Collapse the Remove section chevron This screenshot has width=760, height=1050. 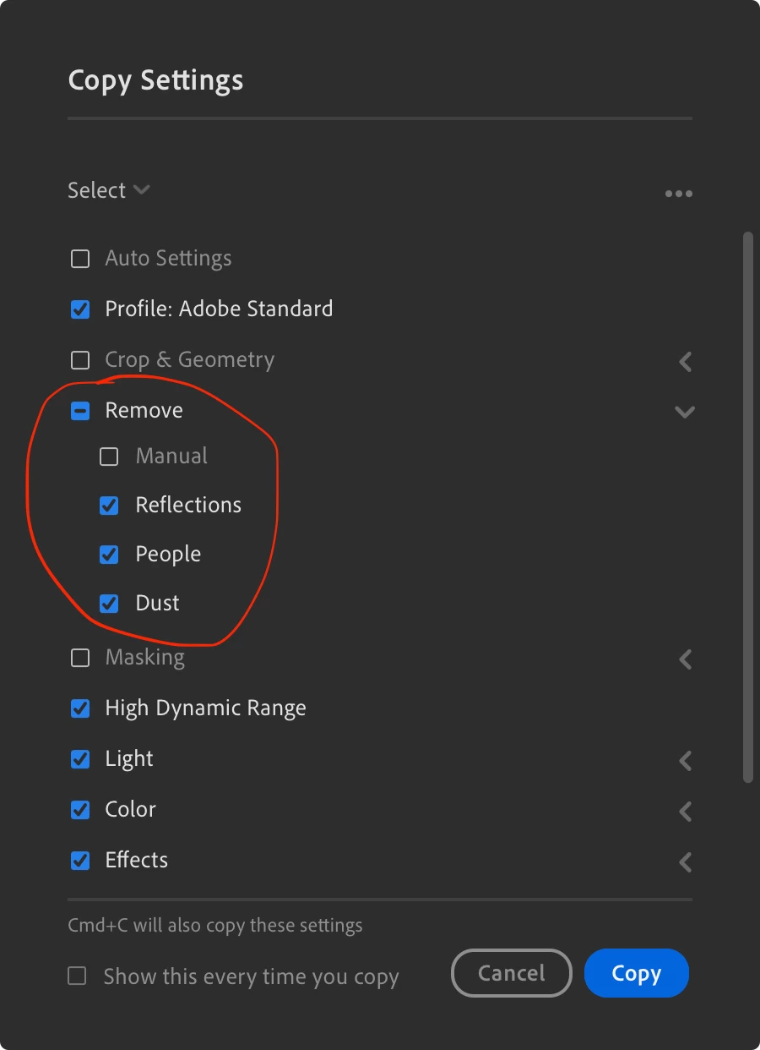point(685,413)
